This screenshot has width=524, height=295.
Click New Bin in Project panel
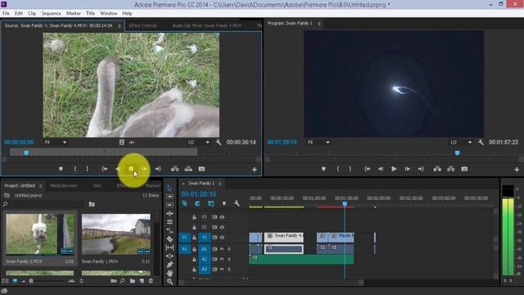133,281
